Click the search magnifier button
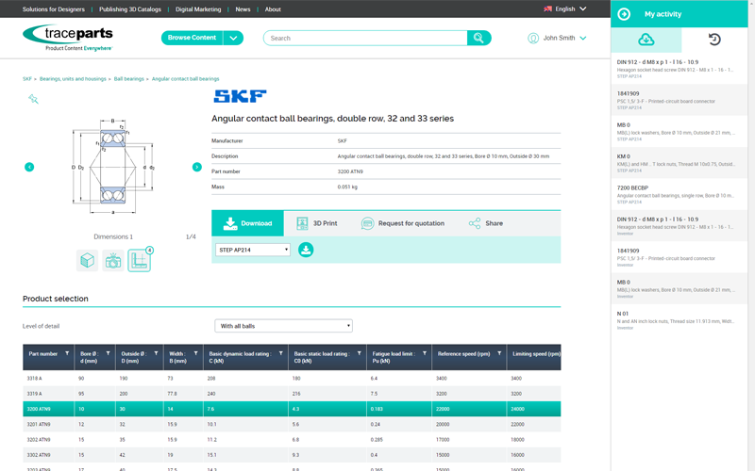This screenshot has height=471, width=755. [x=479, y=38]
